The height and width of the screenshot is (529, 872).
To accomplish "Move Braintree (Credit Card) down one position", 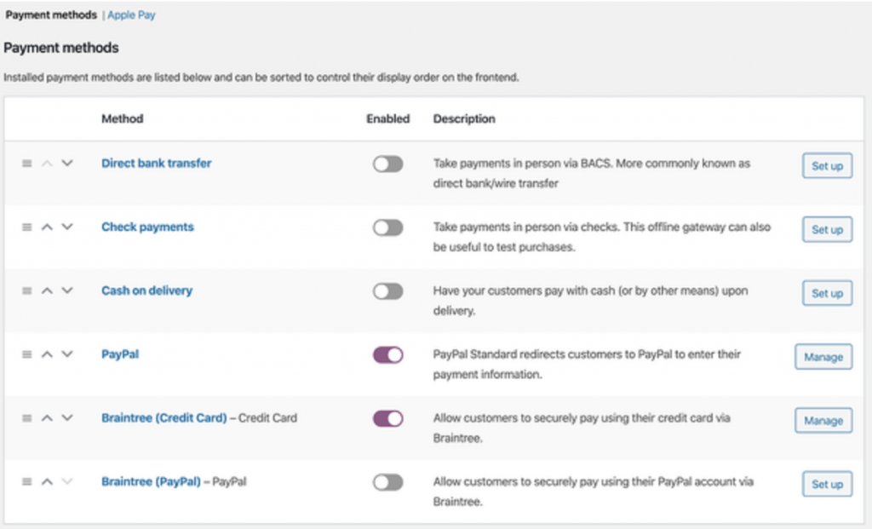I will (x=67, y=418).
